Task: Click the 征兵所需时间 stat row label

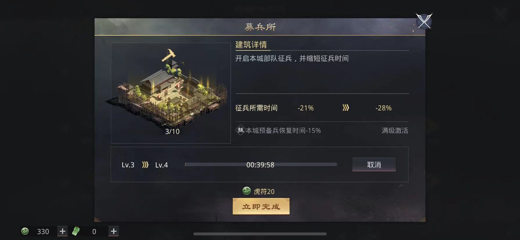Action: tap(256, 108)
